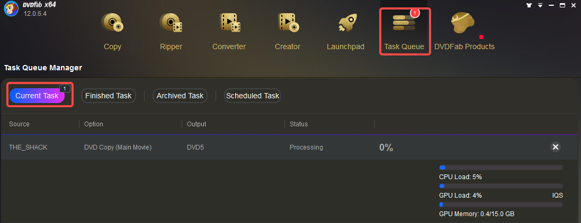Image resolution: width=581 pixels, height=223 pixels.
Task: Click the Status column header
Action: 299,124
